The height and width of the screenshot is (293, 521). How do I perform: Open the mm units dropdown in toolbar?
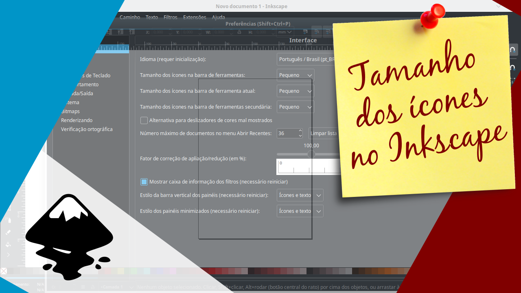285,32
